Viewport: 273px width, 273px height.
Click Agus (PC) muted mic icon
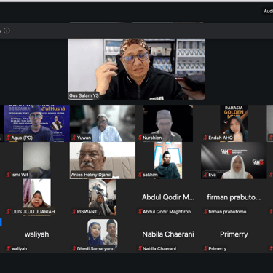click(x=8, y=138)
